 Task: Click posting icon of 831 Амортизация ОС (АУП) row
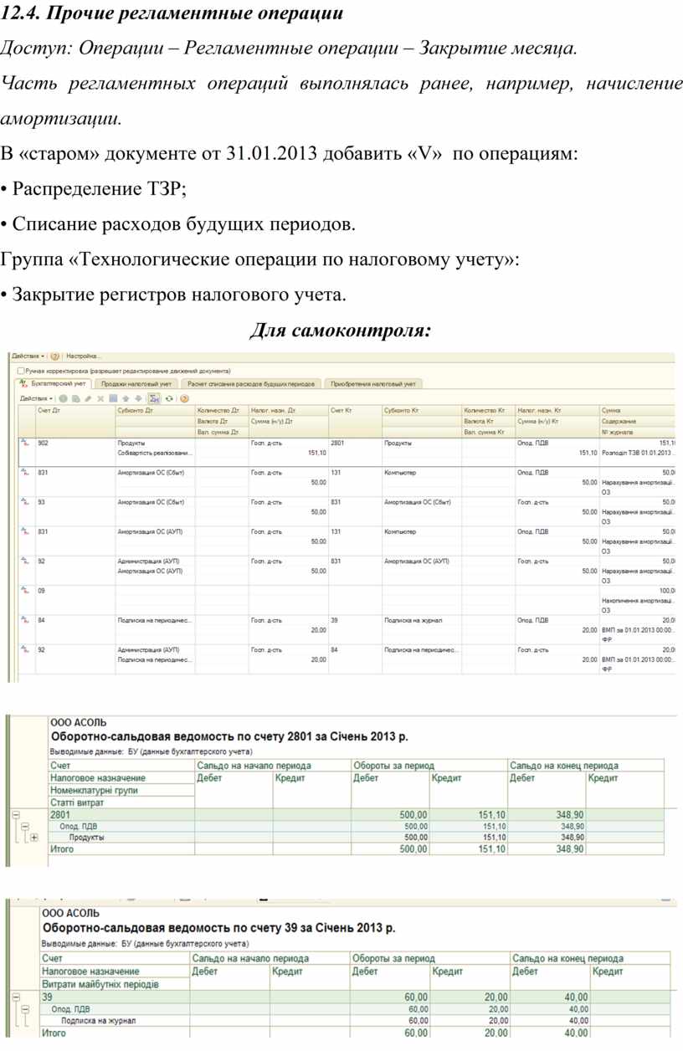[25, 531]
